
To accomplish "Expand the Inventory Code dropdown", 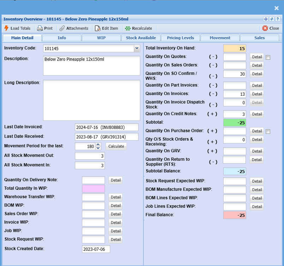I will coord(137,49).
